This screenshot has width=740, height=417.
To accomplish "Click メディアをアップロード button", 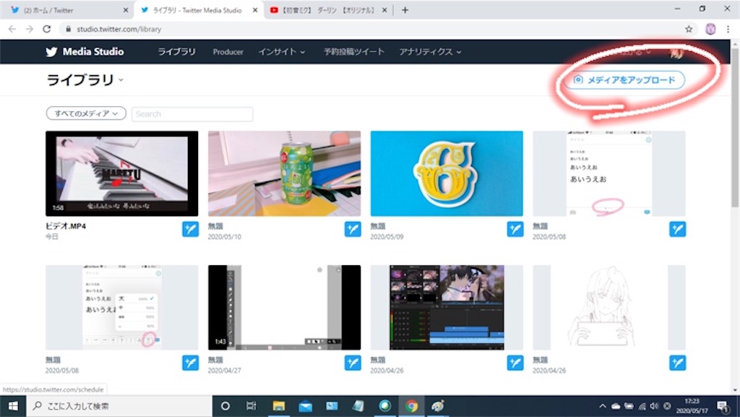I will (624, 79).
